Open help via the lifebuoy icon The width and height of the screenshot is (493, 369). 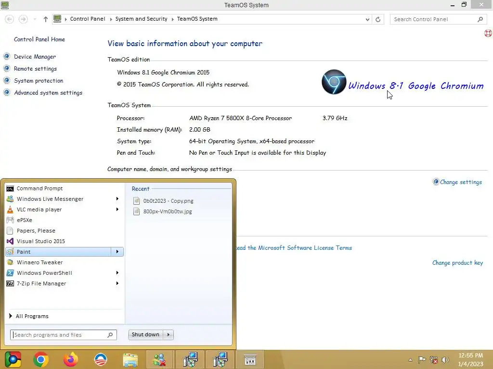coord(488,33)
